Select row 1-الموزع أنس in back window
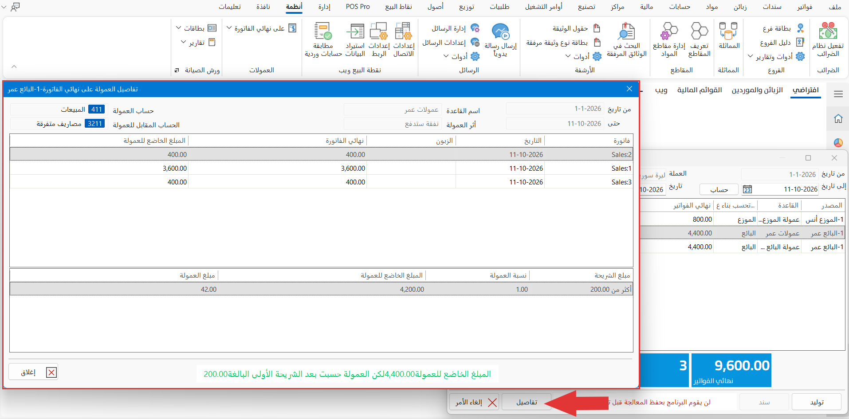849x419 pixels. [742, 219]
